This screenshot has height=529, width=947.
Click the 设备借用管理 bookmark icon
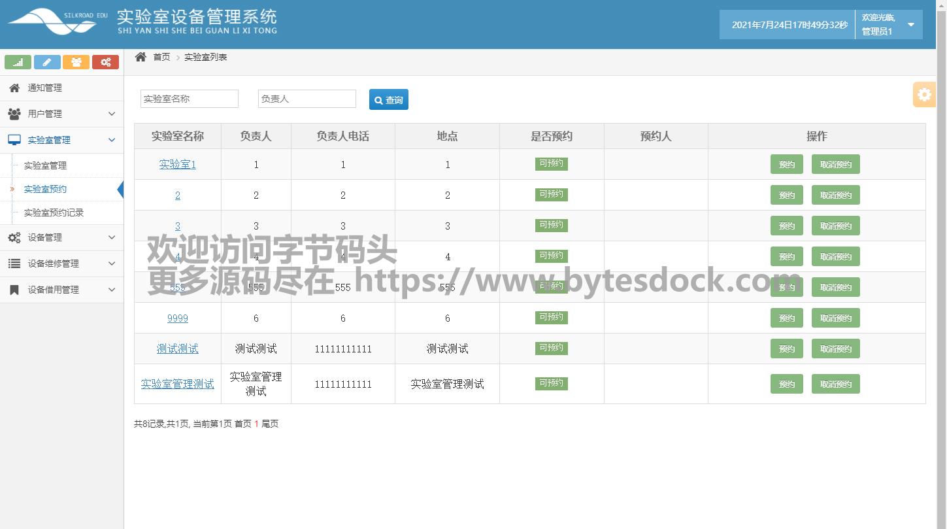[x=14, y=290]
